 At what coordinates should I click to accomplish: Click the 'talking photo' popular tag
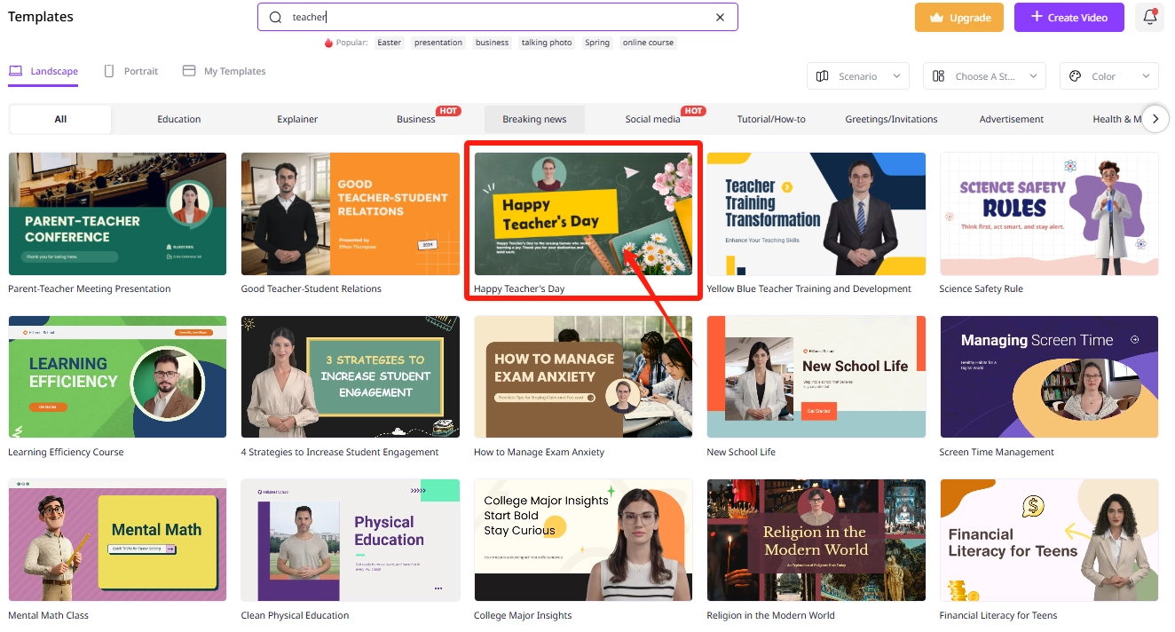click(x=547, y=43)
